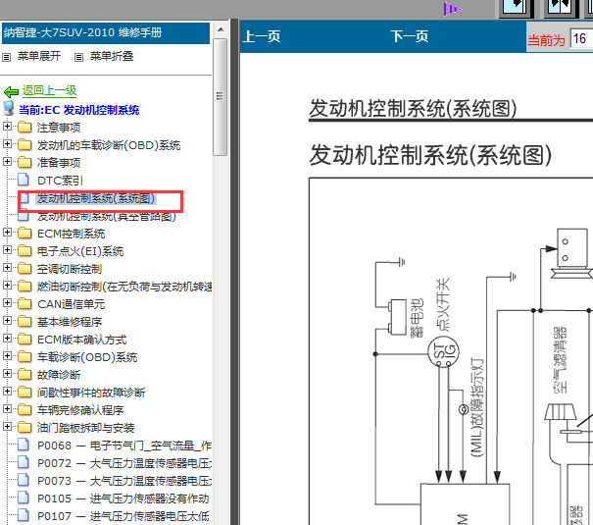Click the current page number field showing 16
This screenshot has height=525, width=593.
(x=581, y=38)
